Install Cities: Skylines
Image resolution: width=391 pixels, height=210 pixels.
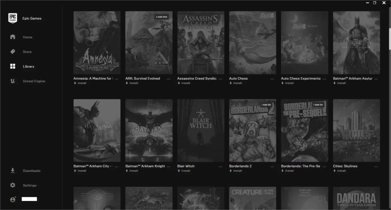click(340, 171)
